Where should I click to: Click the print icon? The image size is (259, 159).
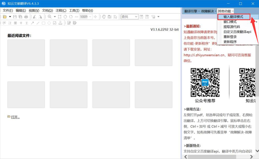pyautogui.click(x=26, y=17)
